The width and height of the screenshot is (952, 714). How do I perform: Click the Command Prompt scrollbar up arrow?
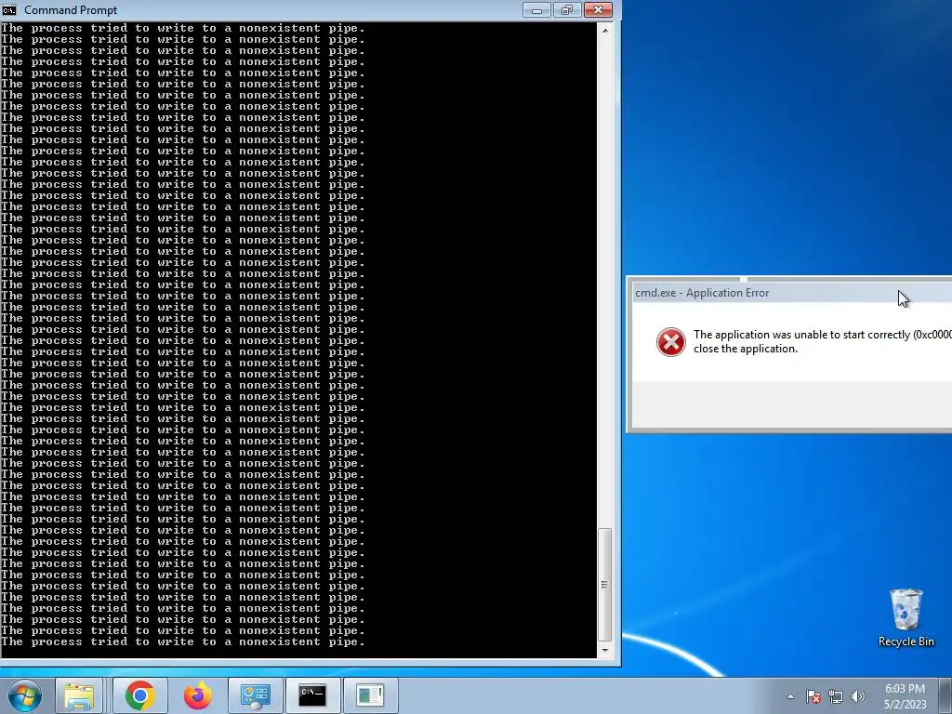pos(604,30)
